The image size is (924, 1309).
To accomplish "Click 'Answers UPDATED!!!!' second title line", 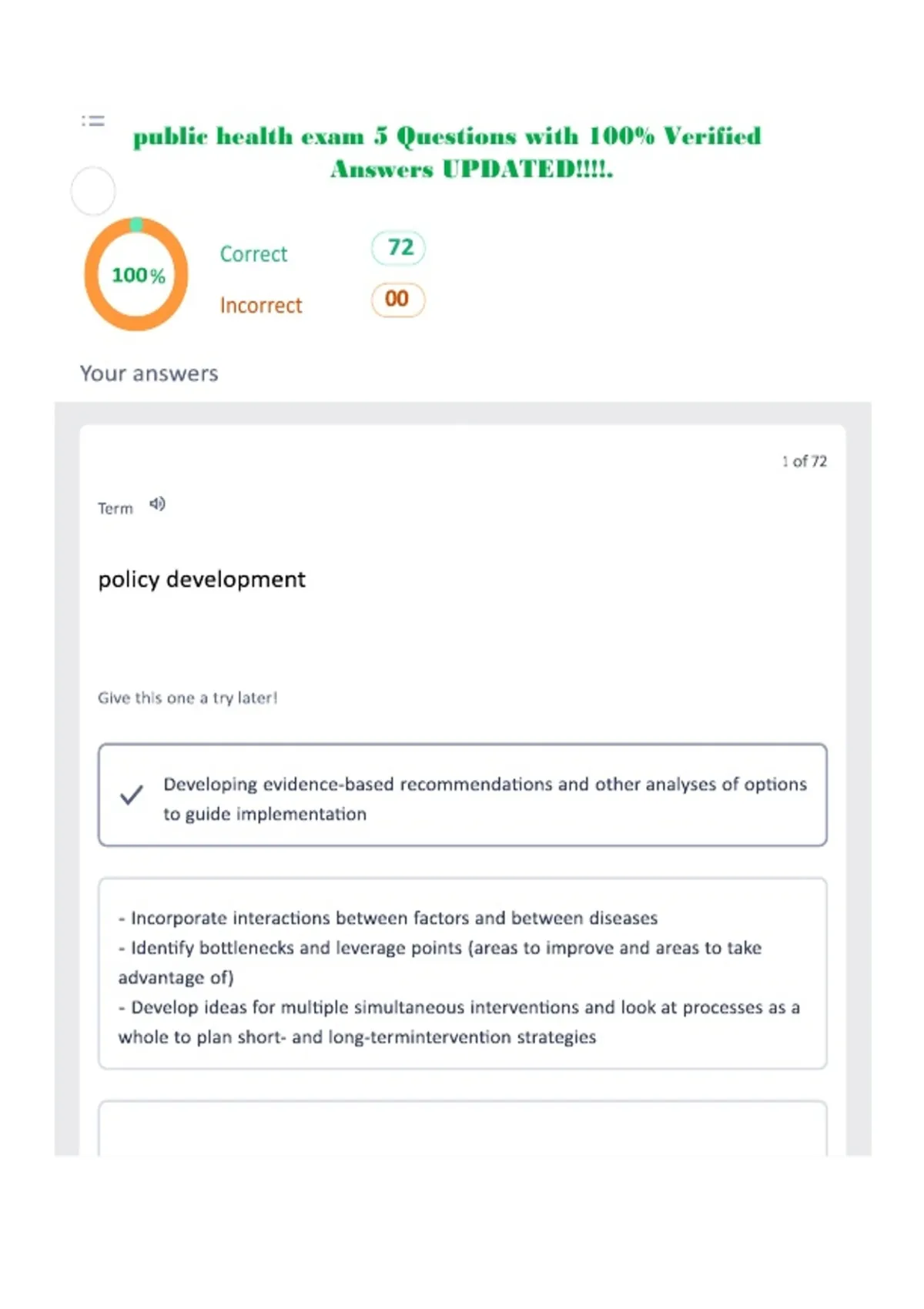I will (472, 169).
